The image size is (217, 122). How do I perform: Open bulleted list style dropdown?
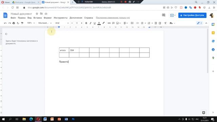point(145,23)
